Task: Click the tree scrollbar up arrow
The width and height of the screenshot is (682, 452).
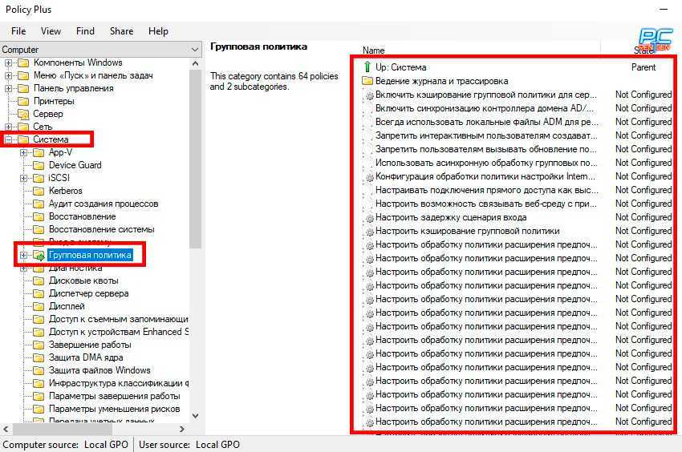Action: (195, 63)
